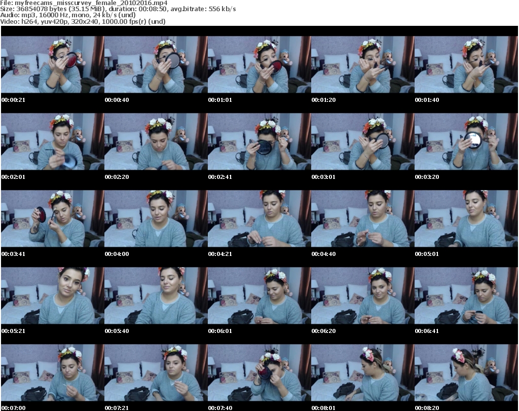The image size is (519, 411).
Task: Pick the video frame stamped 00:04:00
Action: pyautogui.click(x=156, y=219)
